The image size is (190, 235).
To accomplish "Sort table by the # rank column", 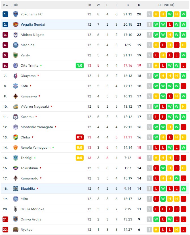I will click(5, 5).
